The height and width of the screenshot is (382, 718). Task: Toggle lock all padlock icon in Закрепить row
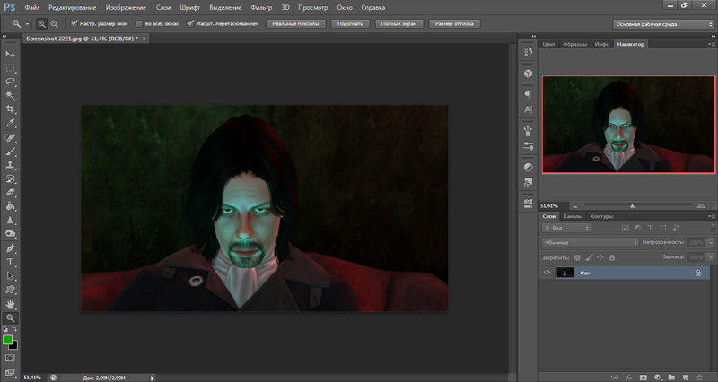tap(612, 257)
